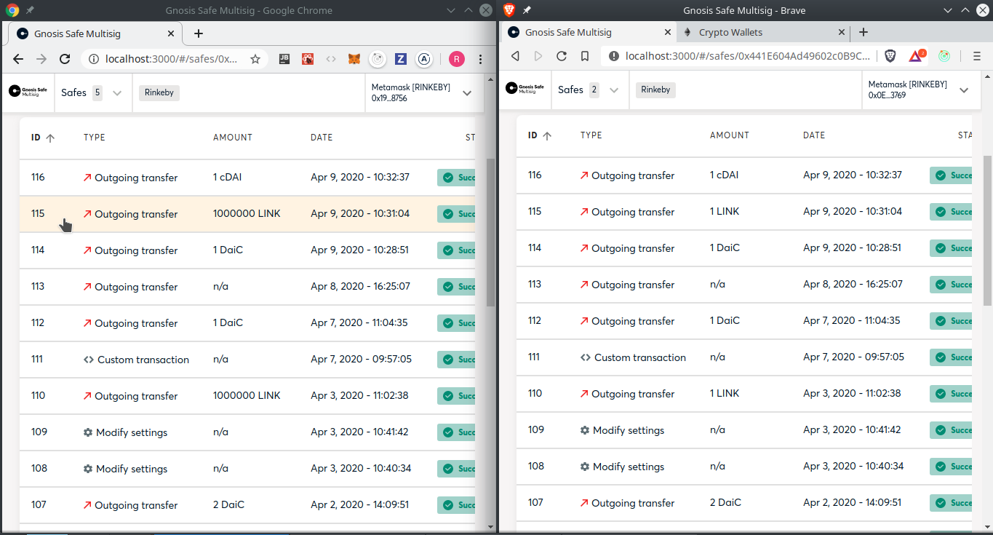Click the pin icon in Chrome title bar
993x535 pixels.
pyautogui.click(x=29, y=10)
